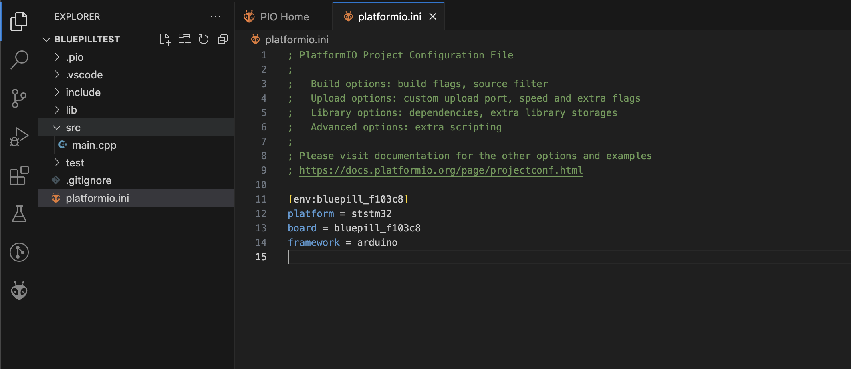Open the Testing flask icon view
Screen dimensions: 851x369
tap(19, 214)
